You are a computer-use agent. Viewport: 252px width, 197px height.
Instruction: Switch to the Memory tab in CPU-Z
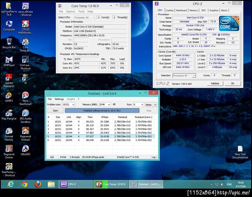[x=194, y=10]
